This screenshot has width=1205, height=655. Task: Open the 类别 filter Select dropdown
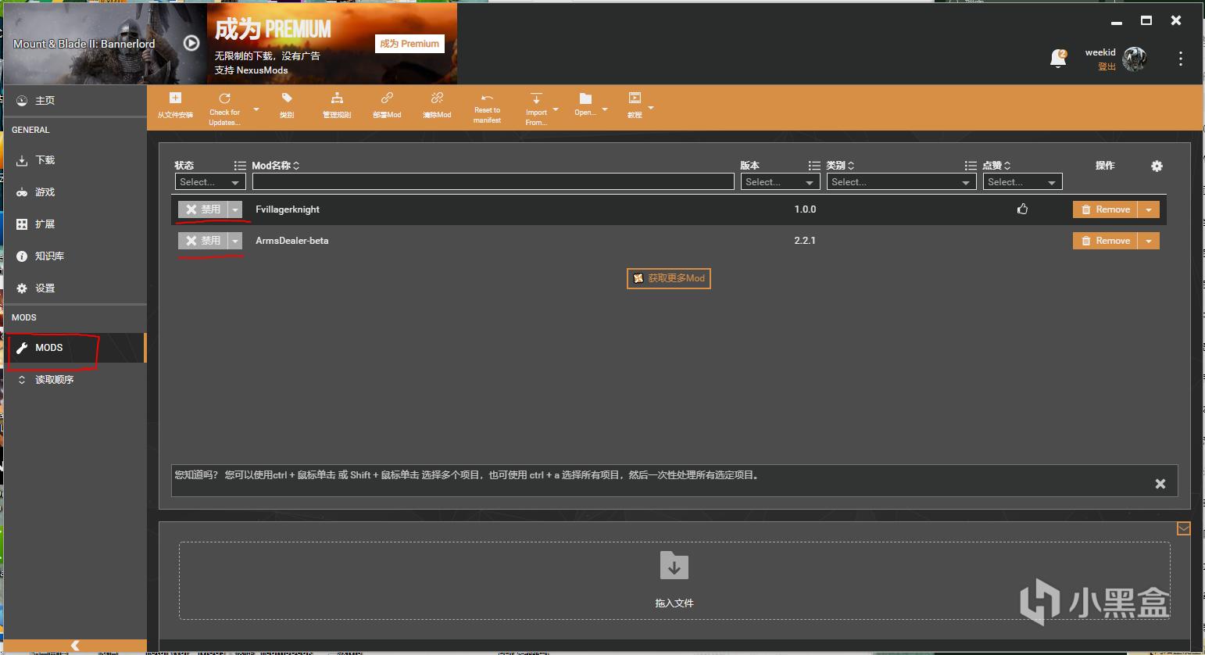tap(902, 182)
